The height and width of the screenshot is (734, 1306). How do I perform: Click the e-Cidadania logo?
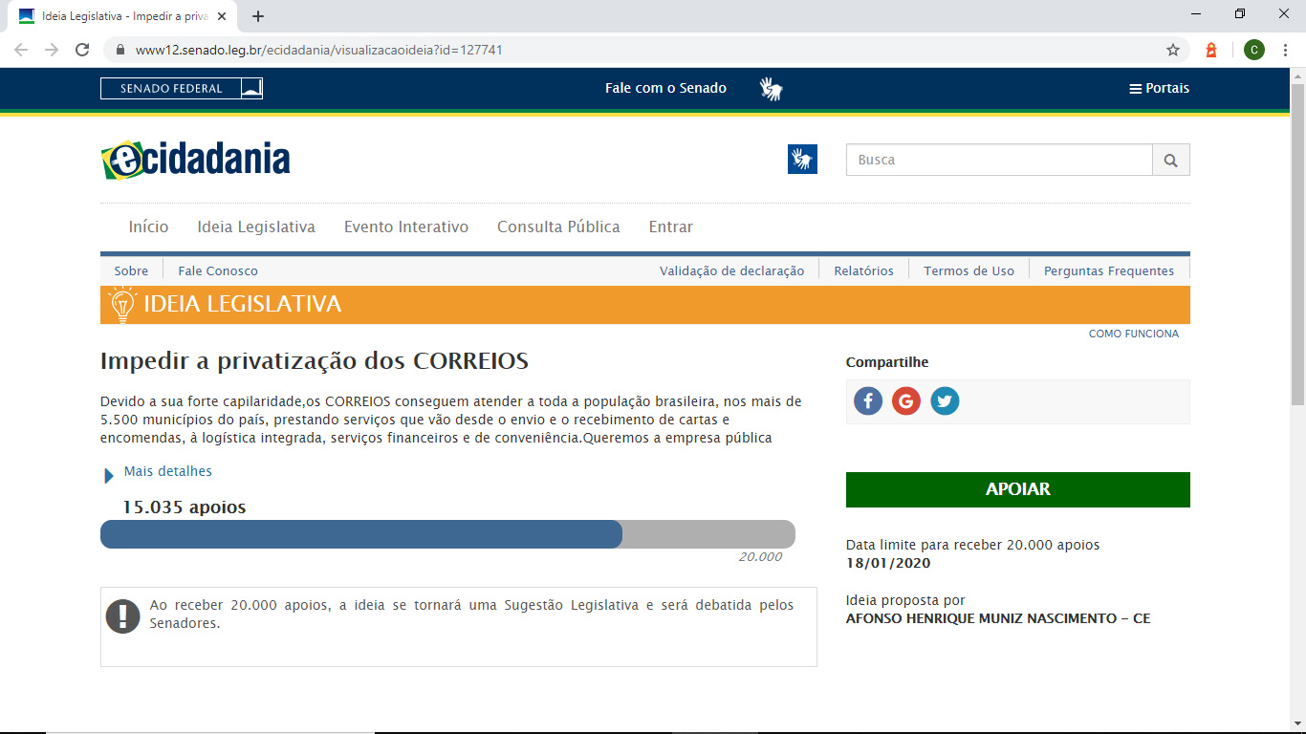(195, 160)
